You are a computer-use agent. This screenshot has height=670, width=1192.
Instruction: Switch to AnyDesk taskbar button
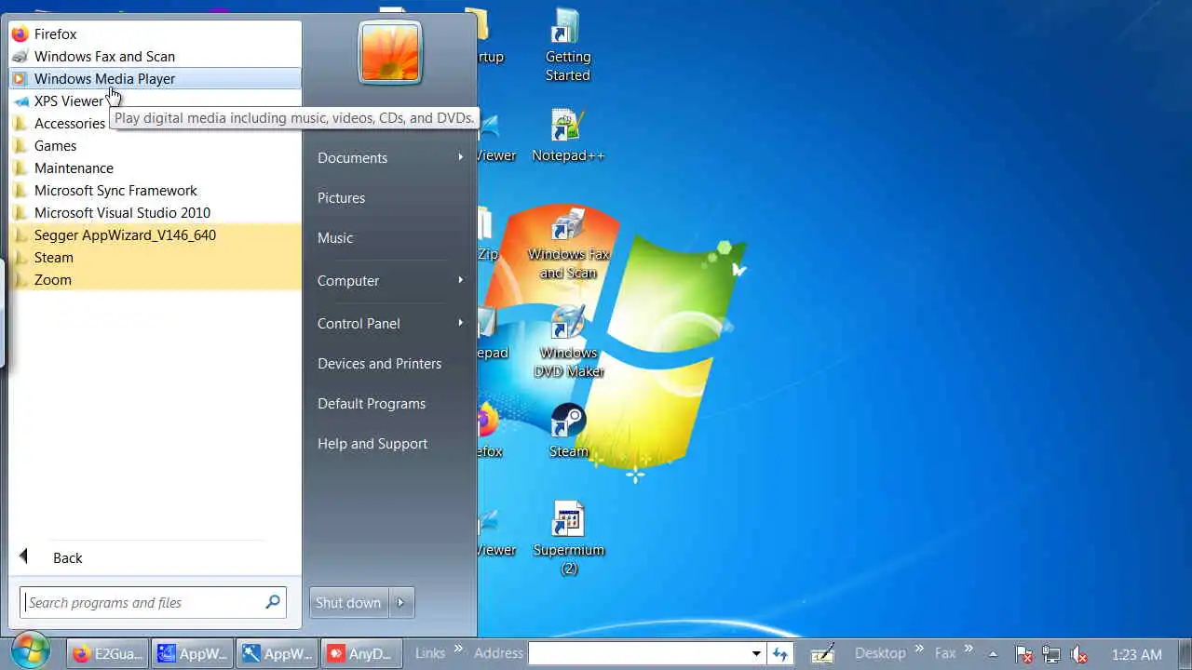[362, 653]
